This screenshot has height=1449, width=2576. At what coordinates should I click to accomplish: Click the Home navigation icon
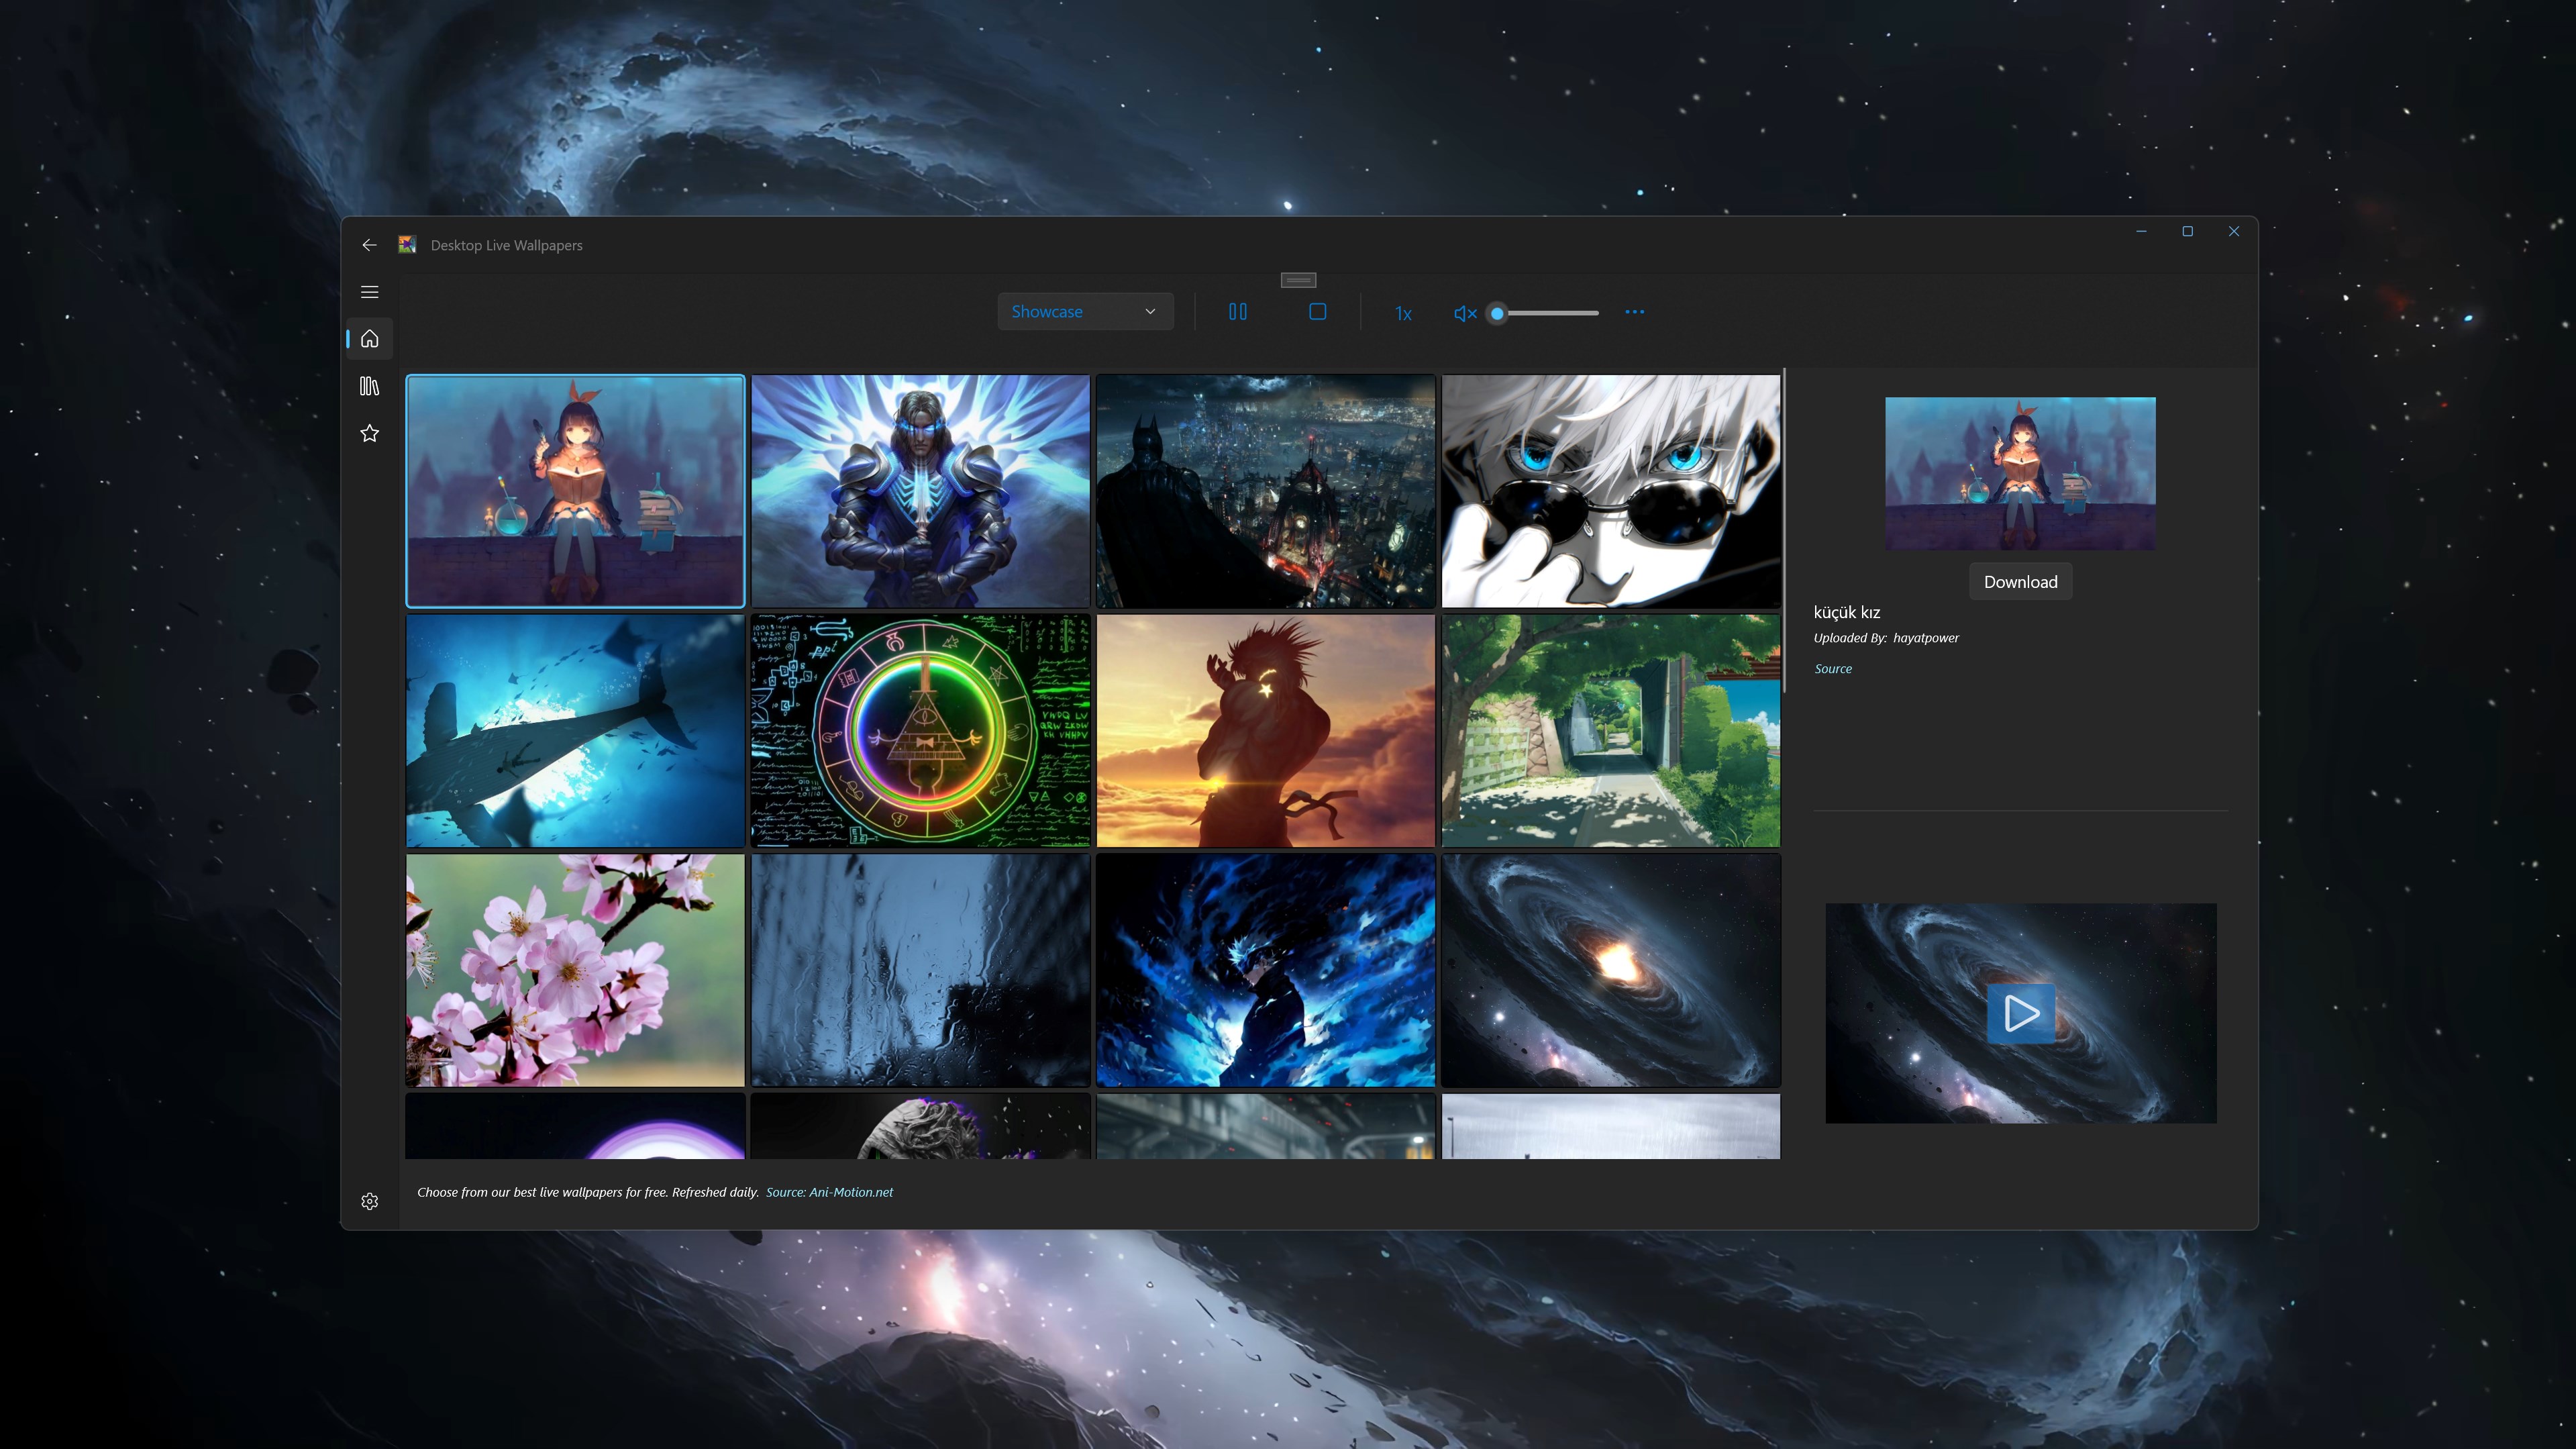pos(370,338)
